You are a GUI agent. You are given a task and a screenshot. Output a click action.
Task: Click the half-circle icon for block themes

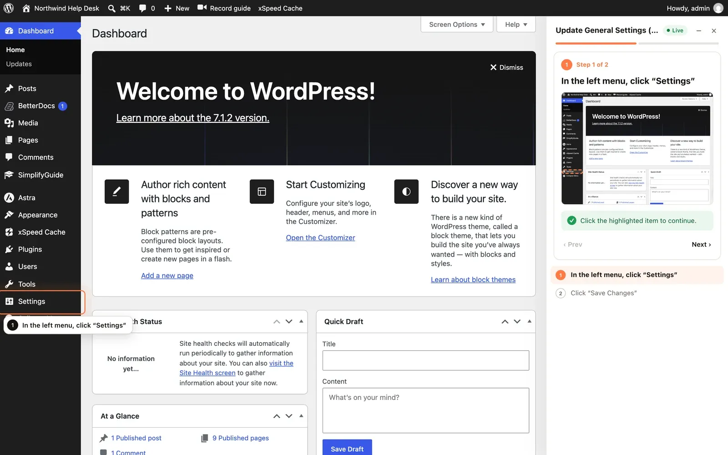click(x=406, y=192)
